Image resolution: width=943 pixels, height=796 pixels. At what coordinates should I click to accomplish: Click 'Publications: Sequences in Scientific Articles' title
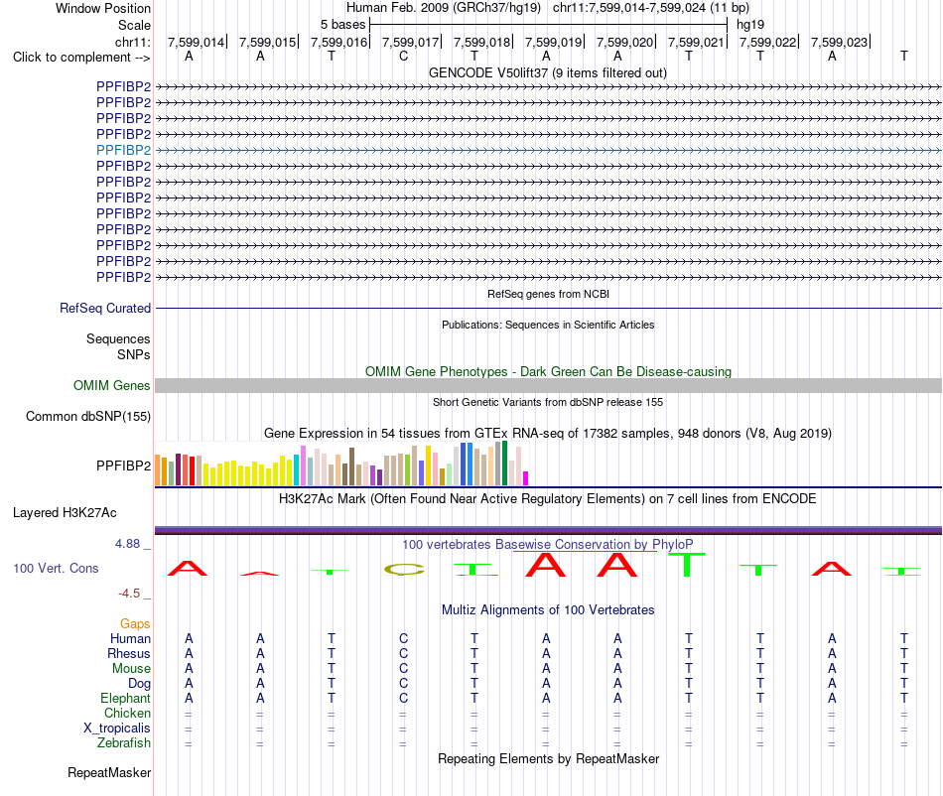[548, 325]
